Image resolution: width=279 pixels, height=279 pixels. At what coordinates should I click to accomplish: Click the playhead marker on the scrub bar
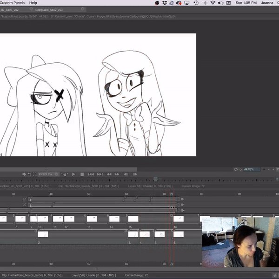click(x=155, y=179)
